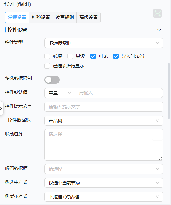The width and height of the screenshot is (171, 205).
Task: Click the AI sparkle assistant icon
Action: [157, 13]
